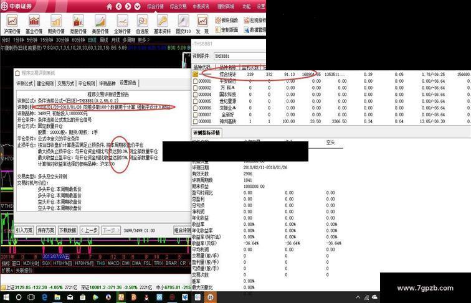Open 基金行情 fund quotes icon

(x=34, y=24)
